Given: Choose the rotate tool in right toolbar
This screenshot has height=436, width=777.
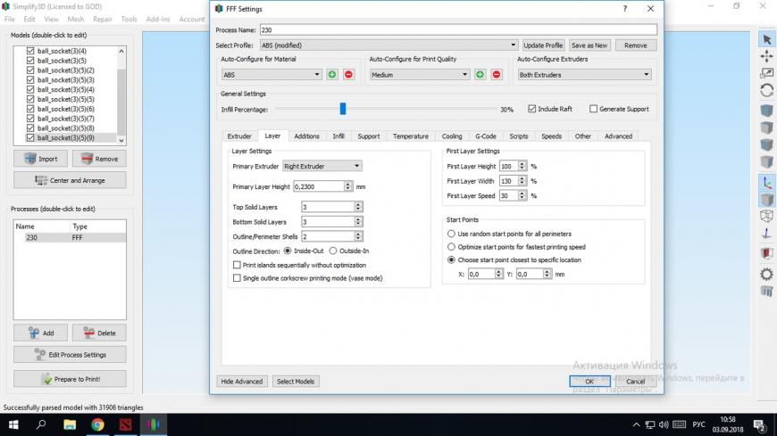Looking at the screenshot, I should pos(766,91).
